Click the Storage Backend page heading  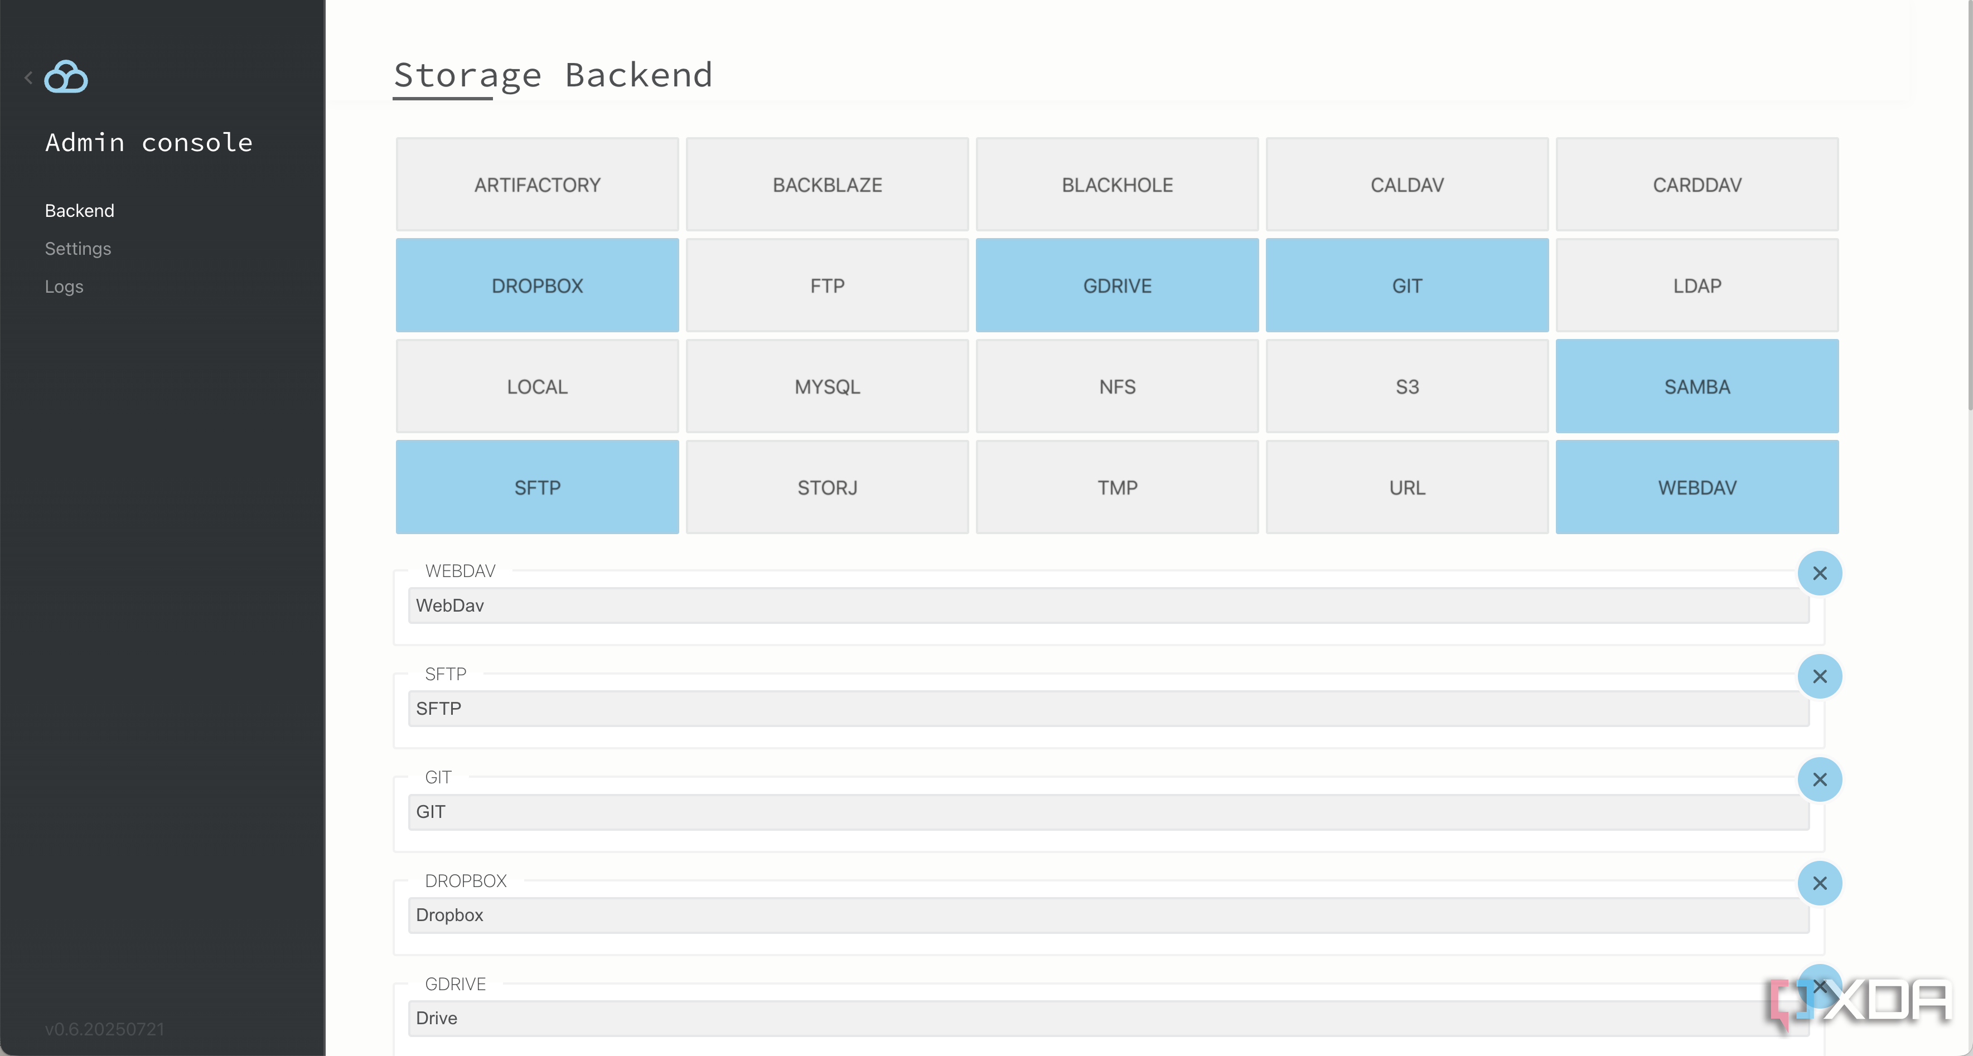[553, 76]
